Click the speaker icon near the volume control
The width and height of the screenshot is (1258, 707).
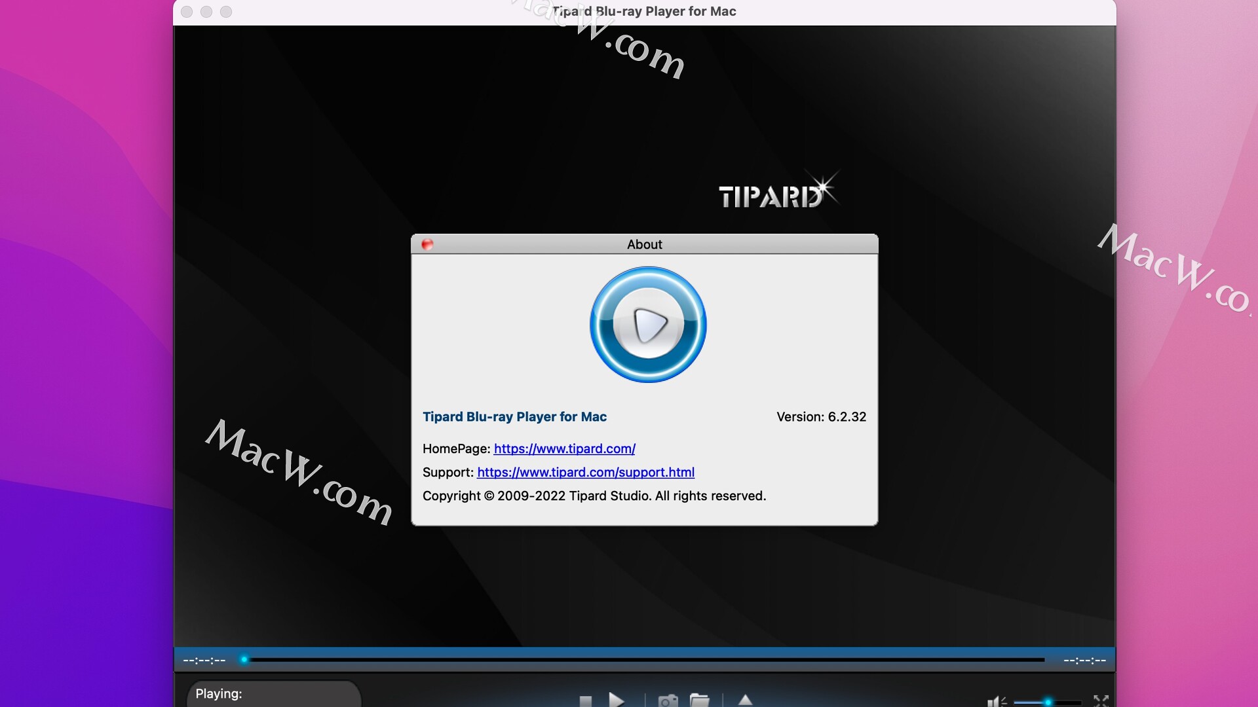coord(995,702)
